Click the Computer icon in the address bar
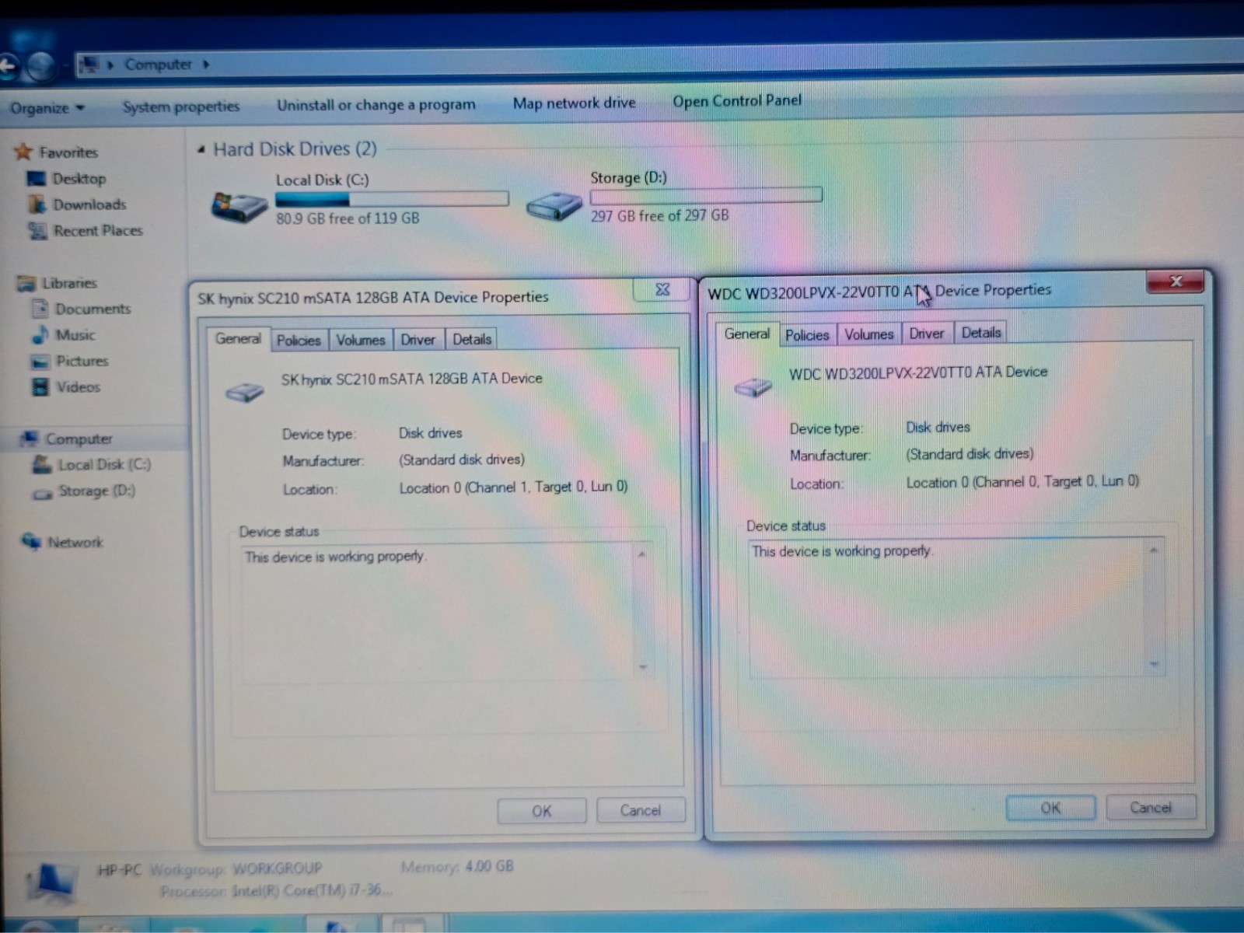Viewport: 1244px width, 933px height. 89,64
